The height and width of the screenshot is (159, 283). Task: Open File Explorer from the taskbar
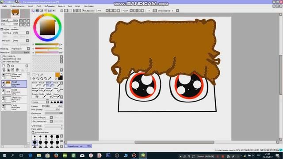tap(39, 155)
